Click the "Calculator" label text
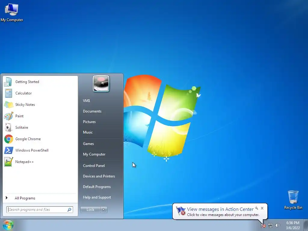This screenshot has width=308, height=231. tap(23, 93)
